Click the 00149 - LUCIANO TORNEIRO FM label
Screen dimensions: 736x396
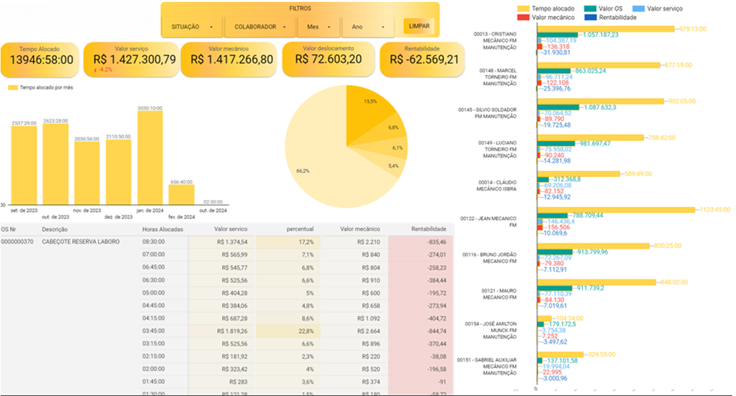[498, 149]
